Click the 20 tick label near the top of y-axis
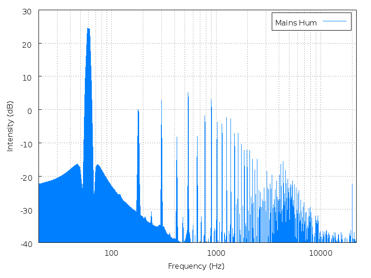 (26, 44)
